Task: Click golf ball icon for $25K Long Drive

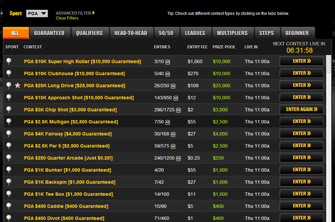Action: click(9, 85)
